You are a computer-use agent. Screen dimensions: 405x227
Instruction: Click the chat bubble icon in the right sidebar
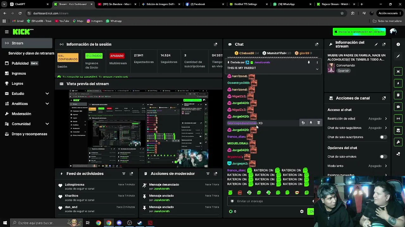tap(398, 107)
